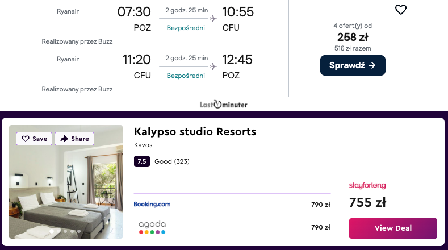Open the Good (323) reviews
Image resolution: width=448 pixels, height=250 pixels.
pos(172,161)
